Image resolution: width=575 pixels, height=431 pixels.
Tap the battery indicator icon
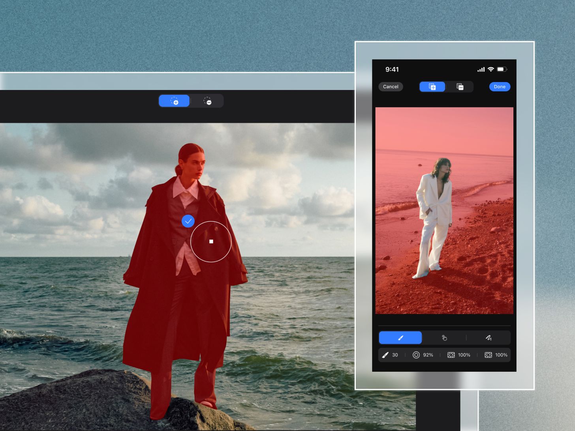(502, 69)
